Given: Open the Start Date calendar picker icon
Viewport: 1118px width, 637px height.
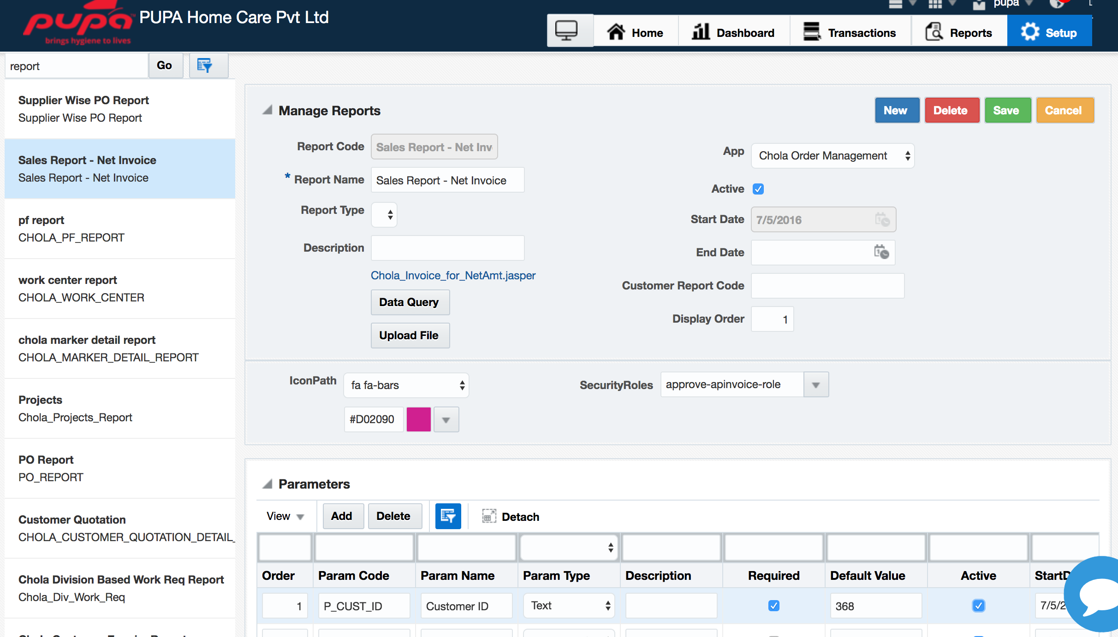Looking at the screenshot, I should click(882, 219).
